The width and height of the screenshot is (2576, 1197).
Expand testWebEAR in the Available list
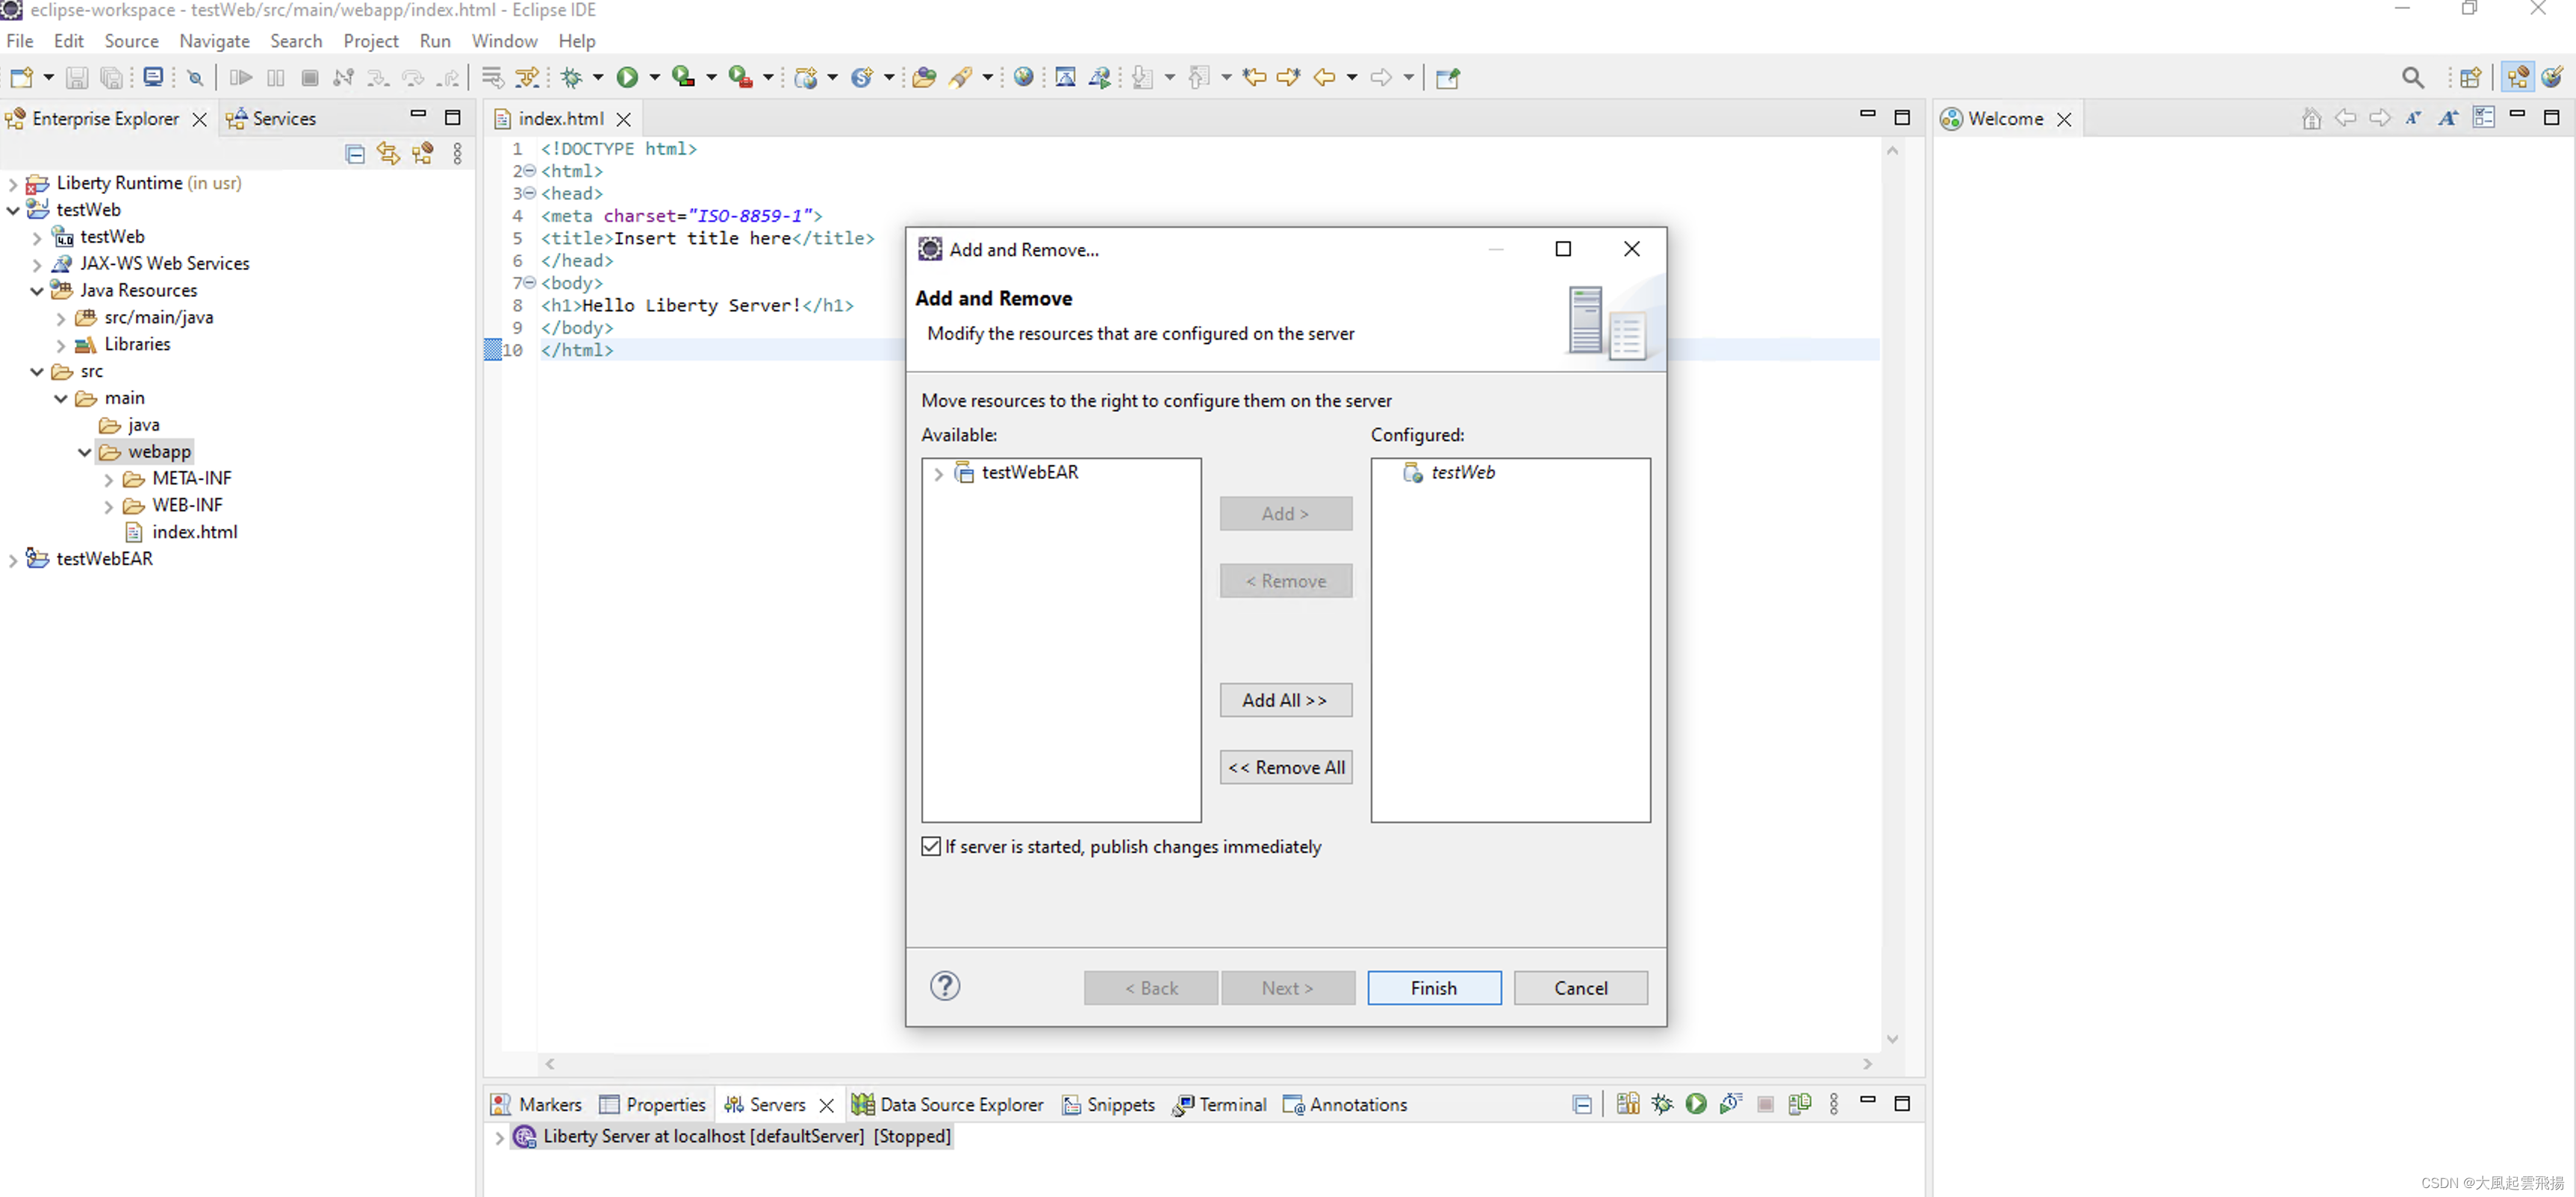click(x=938, y=474)
